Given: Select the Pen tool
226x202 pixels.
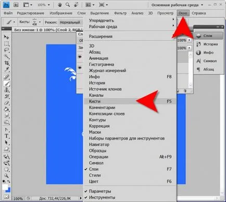Looking at the screenshot, I should tap(6, 129).
